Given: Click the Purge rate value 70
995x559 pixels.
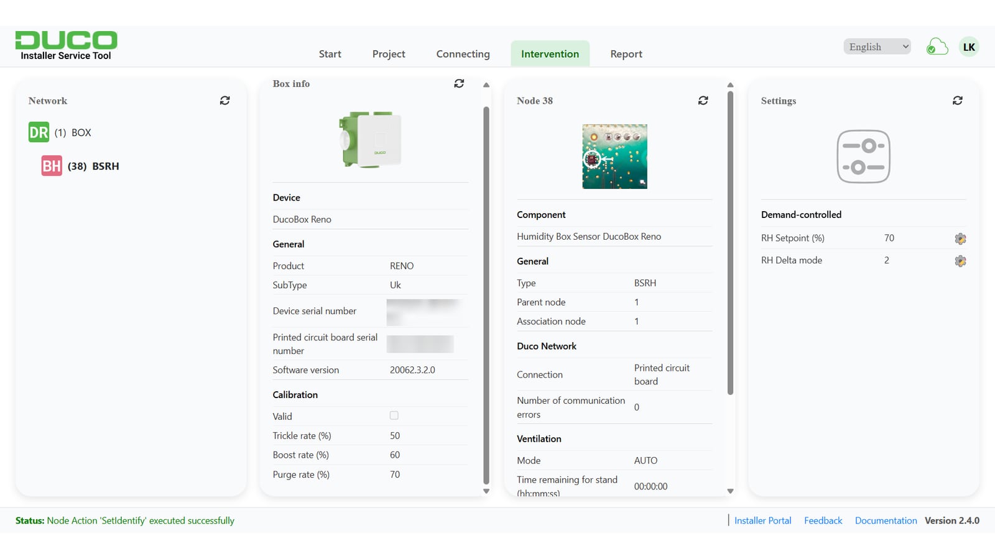Looking at the screenshot, I should 395,475.
